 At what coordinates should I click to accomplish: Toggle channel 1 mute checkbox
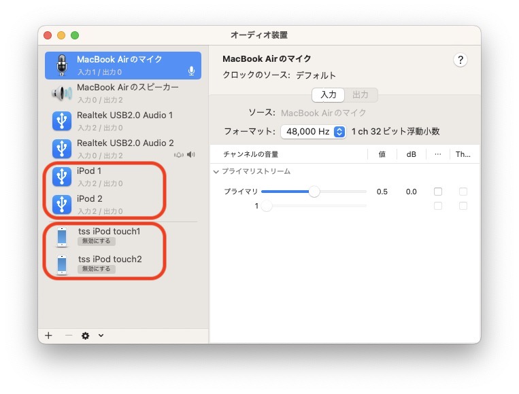tap(438, 206)
